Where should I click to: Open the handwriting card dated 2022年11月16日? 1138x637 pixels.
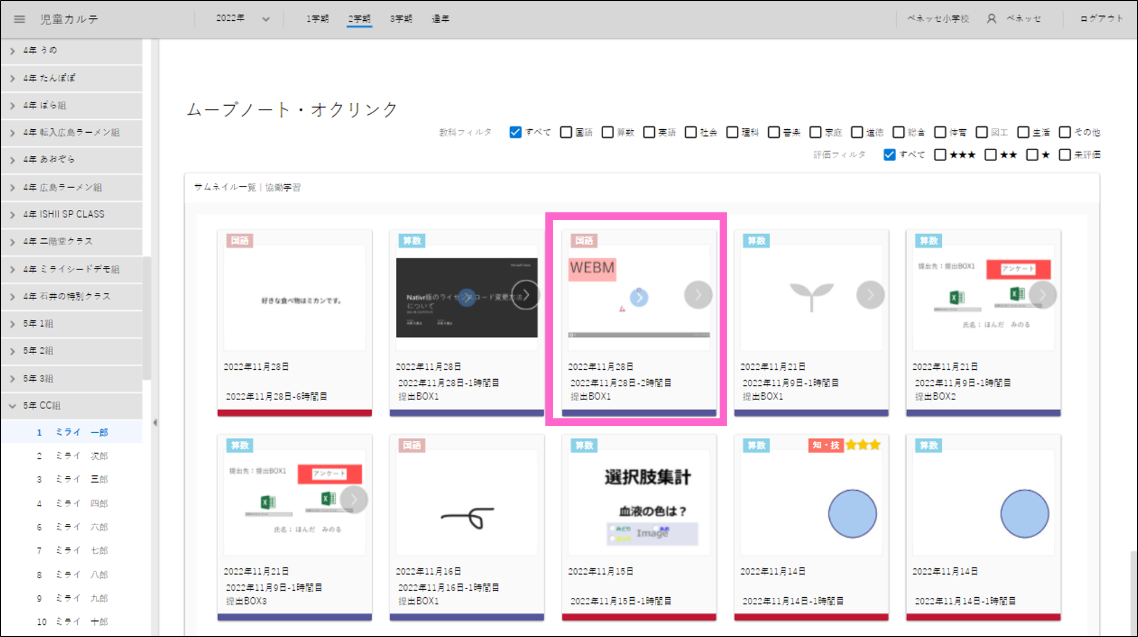pos(466,528)
